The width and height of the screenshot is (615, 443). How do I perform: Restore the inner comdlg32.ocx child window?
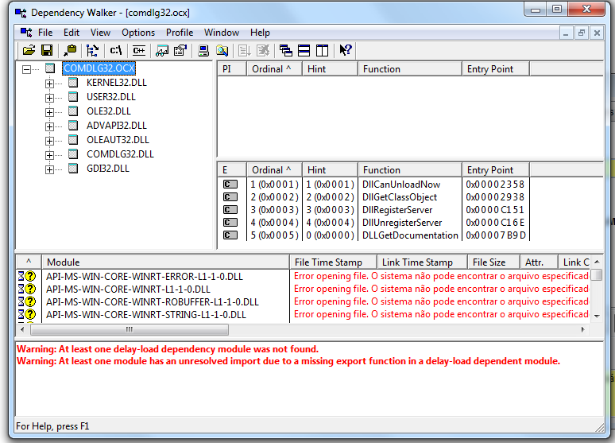pyautogui.click(x=582, y=33)
